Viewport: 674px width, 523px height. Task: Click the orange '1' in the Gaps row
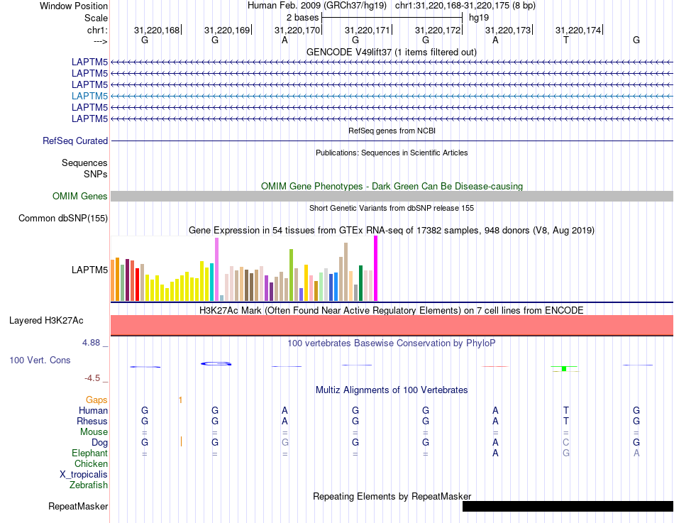click(180, 400)
